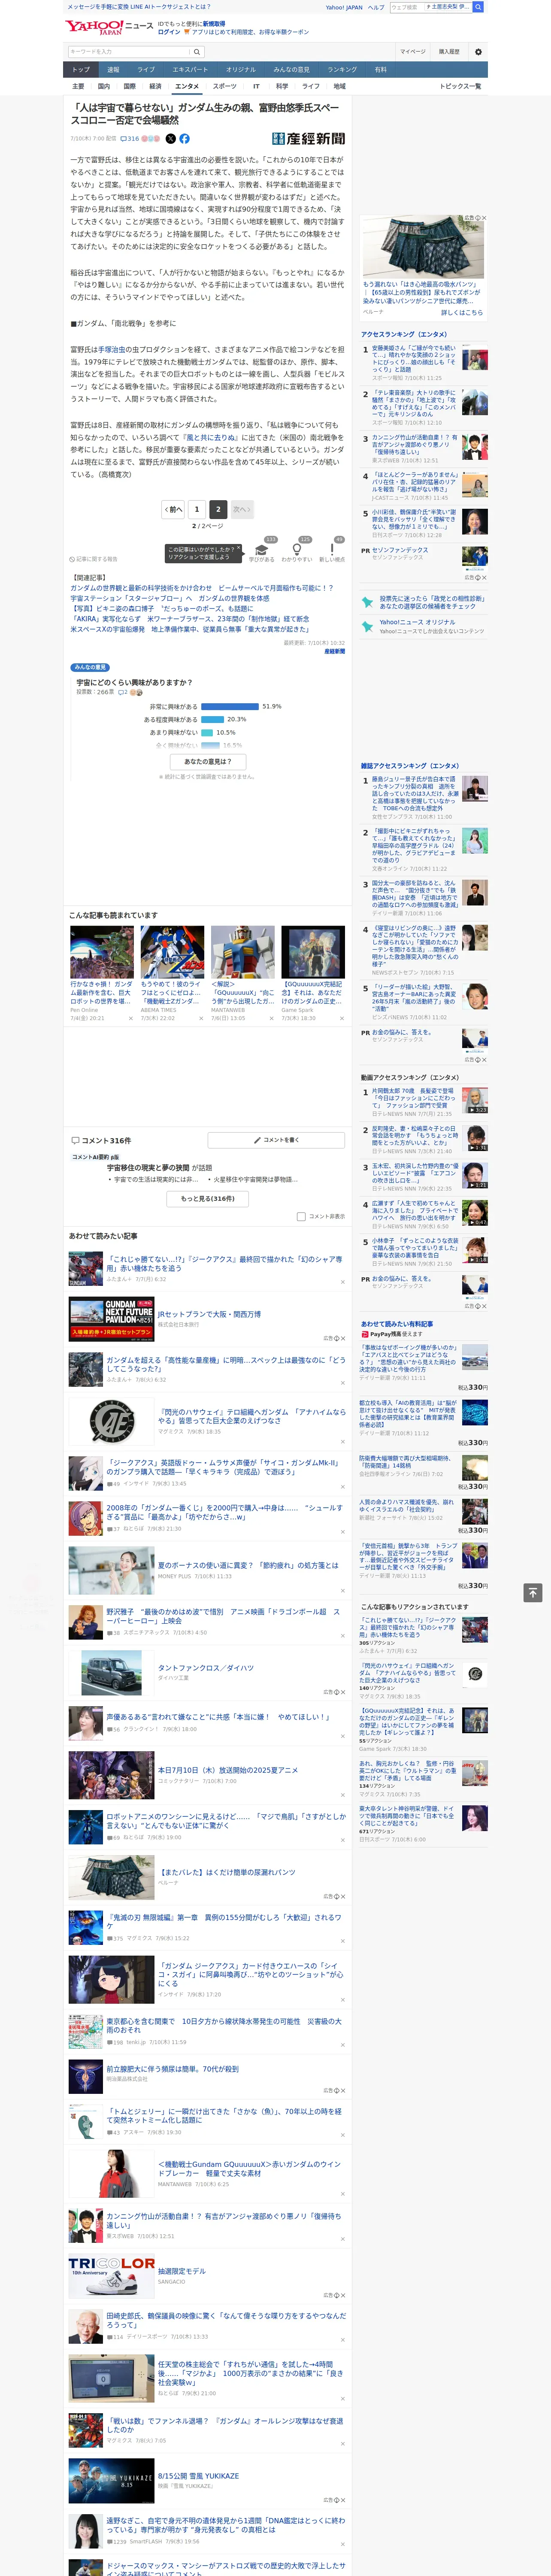The image size is (551, 2576).
Task: Open the 詳しくはこちら ad link
Action: [x=462, y=313]
